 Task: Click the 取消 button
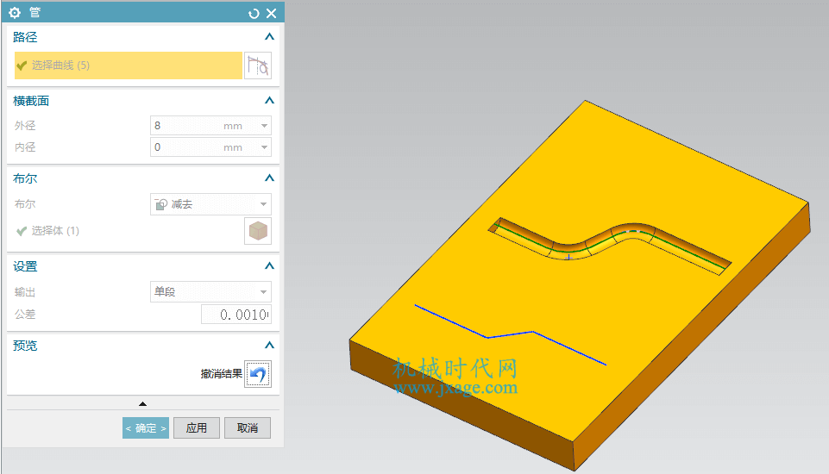tap(248, 428)
